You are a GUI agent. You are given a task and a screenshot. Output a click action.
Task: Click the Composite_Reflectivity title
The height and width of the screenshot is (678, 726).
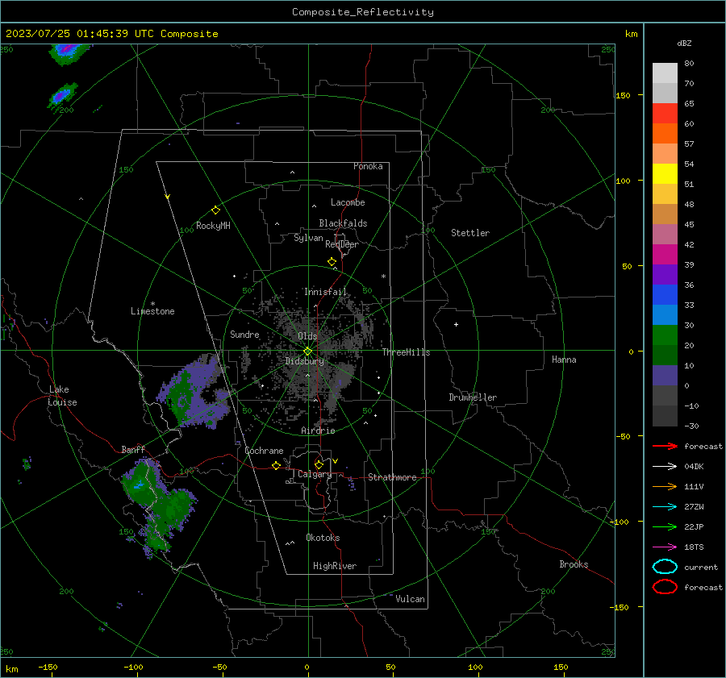coord(363,12)
